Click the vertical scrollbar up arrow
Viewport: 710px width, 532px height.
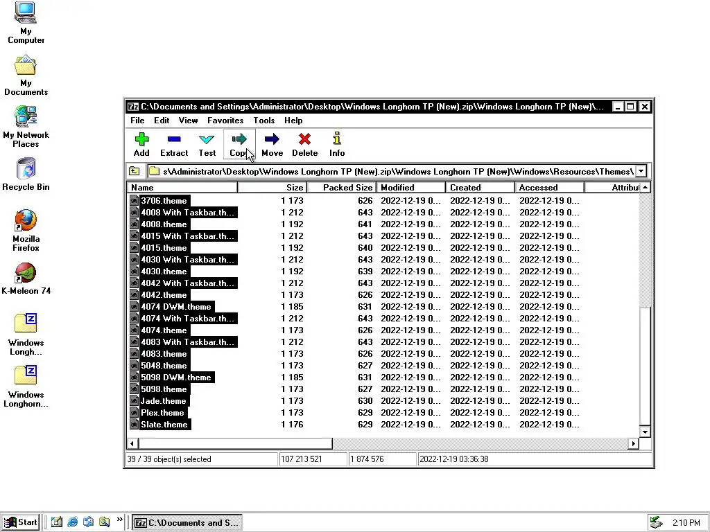coord(645,187)
